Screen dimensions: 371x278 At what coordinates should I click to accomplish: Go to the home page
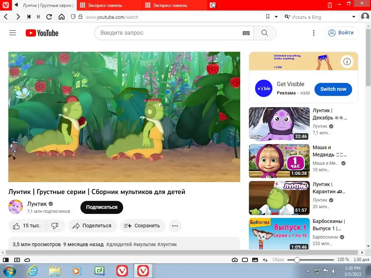[62, 17]
